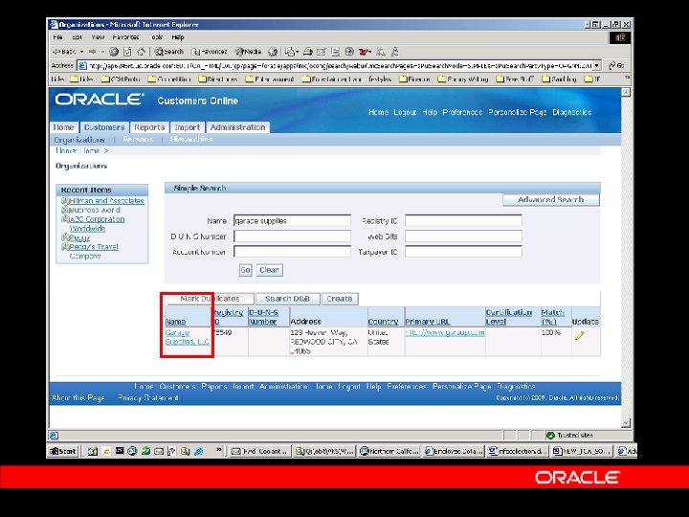
Task: Click the Personalize Page header link
Action: point(517,112)
